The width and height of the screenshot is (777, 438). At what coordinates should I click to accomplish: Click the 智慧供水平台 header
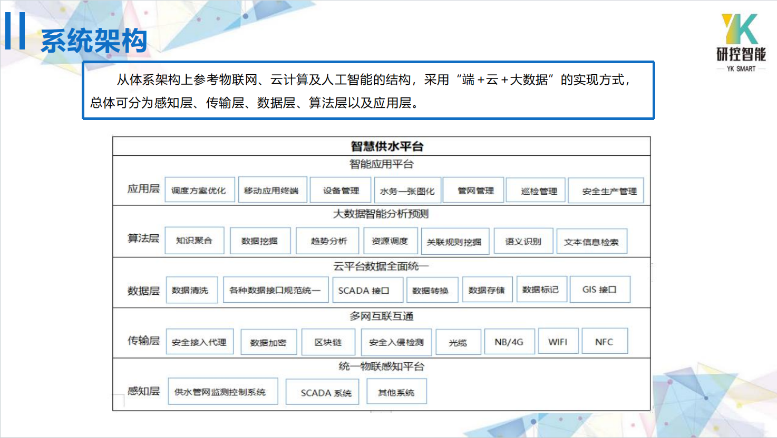[x=382, y=146]
